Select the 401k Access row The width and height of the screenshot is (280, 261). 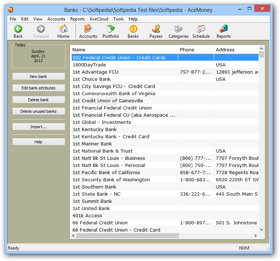165,215
